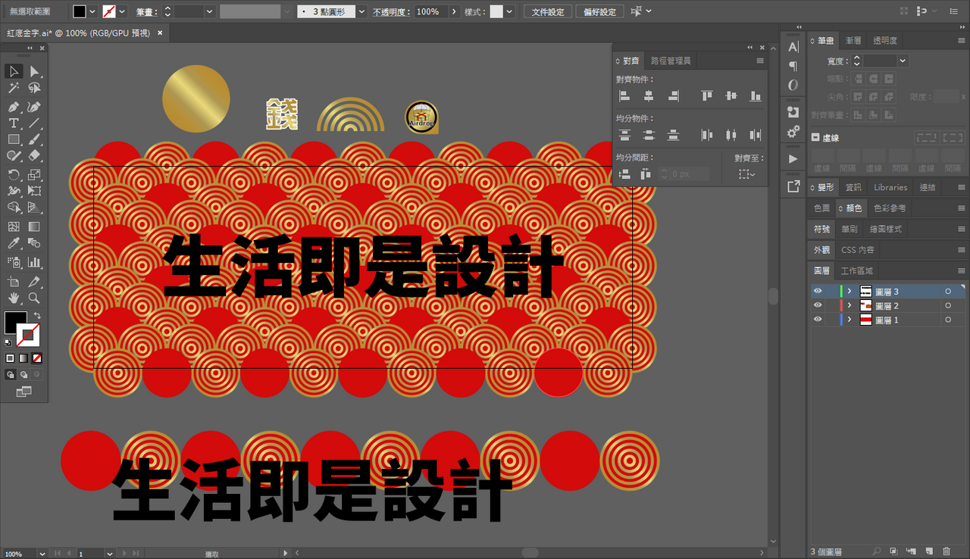
Task: Open the Libraries tab
Action: tap(890, 187)
